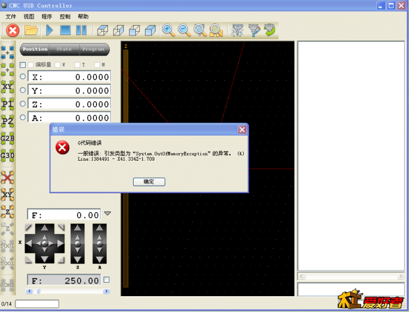Image resolution: width=409 pixels, height=312 pixels.
Task: Click the X position value field
Action: tap(69, 77)
